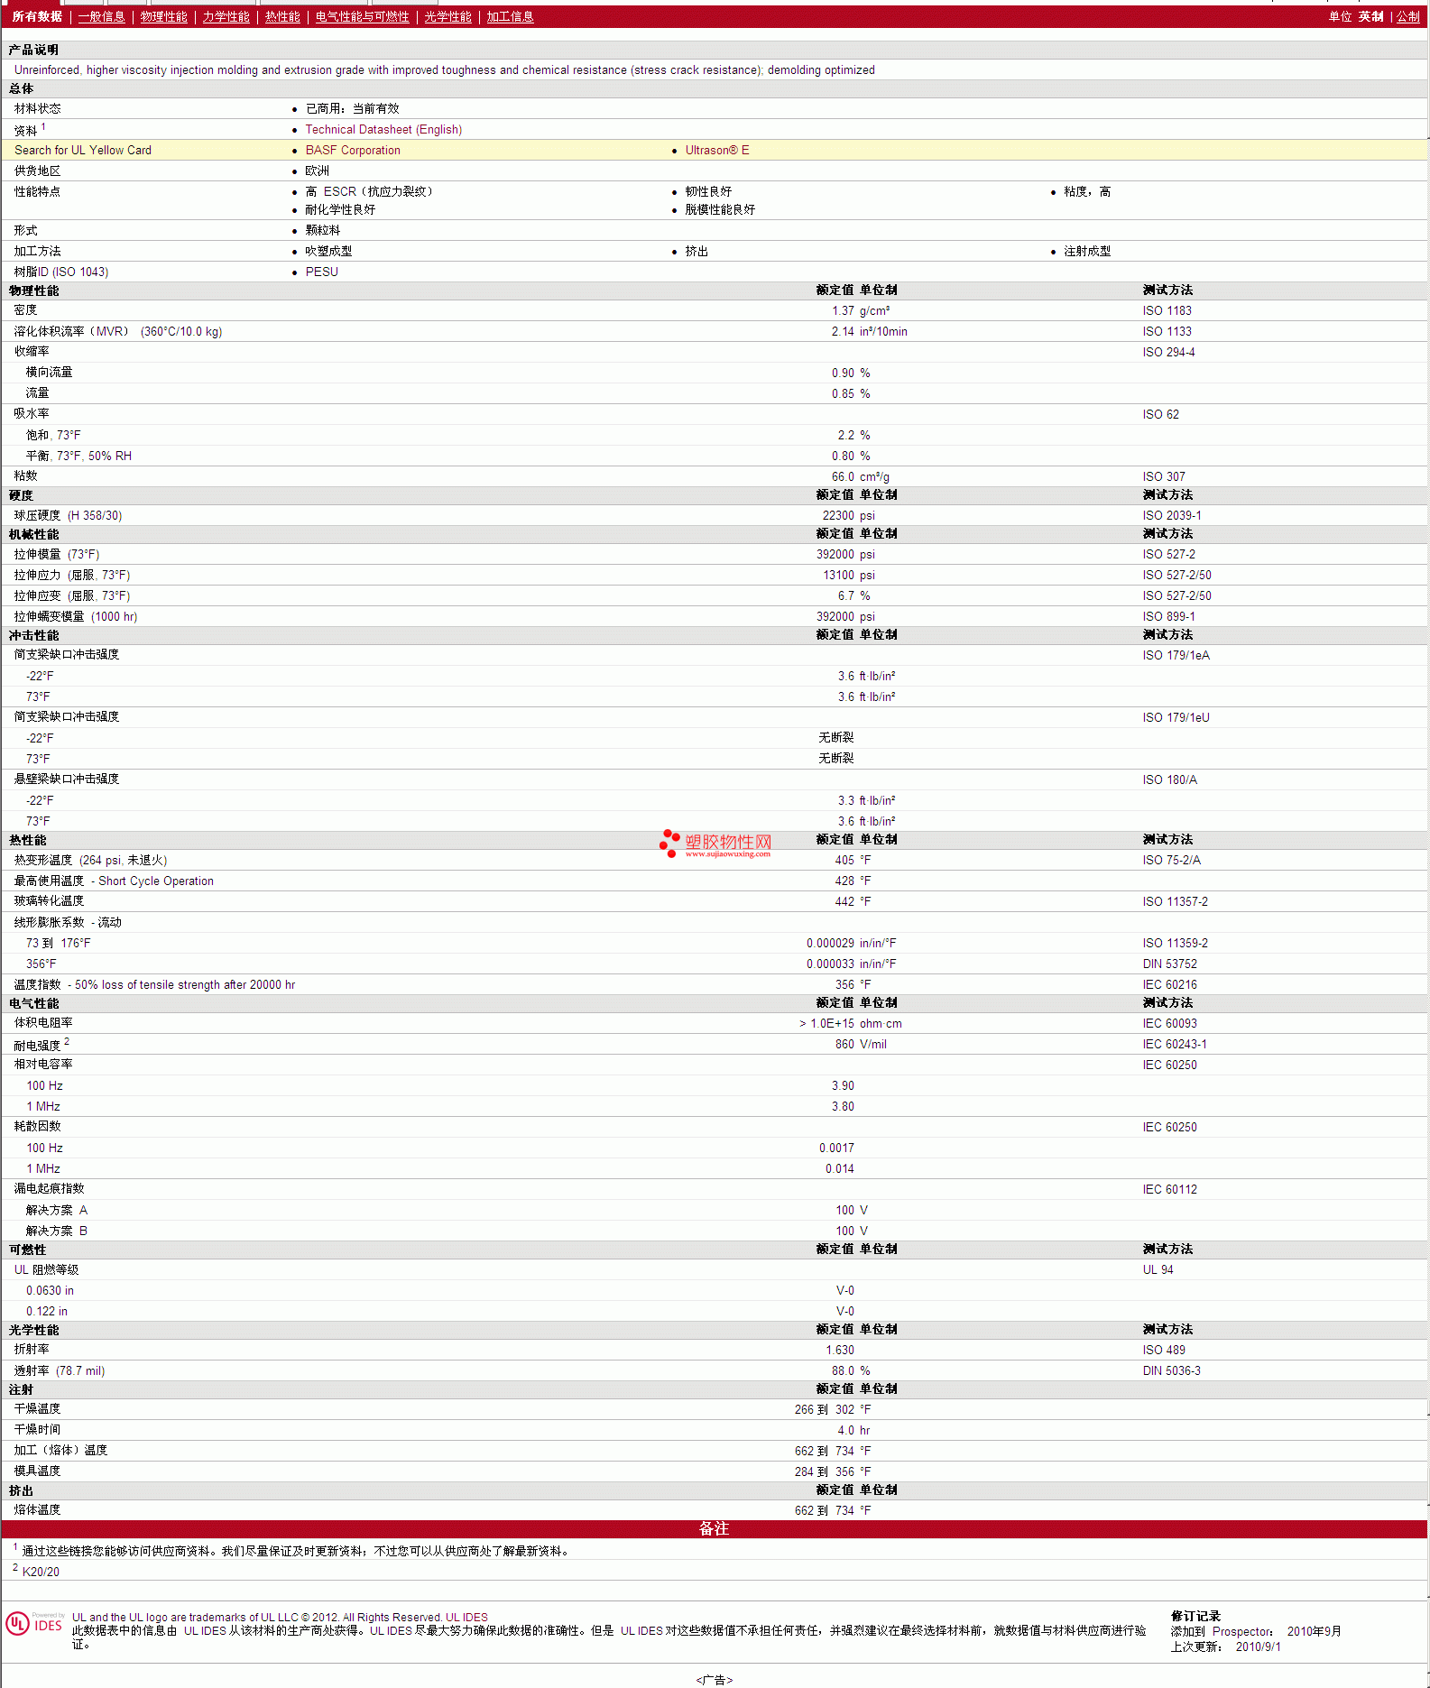This screenshot has width=1430, height=1688.
Task: Open the Ultrason® E link
Action: click(x=717, y=150)
